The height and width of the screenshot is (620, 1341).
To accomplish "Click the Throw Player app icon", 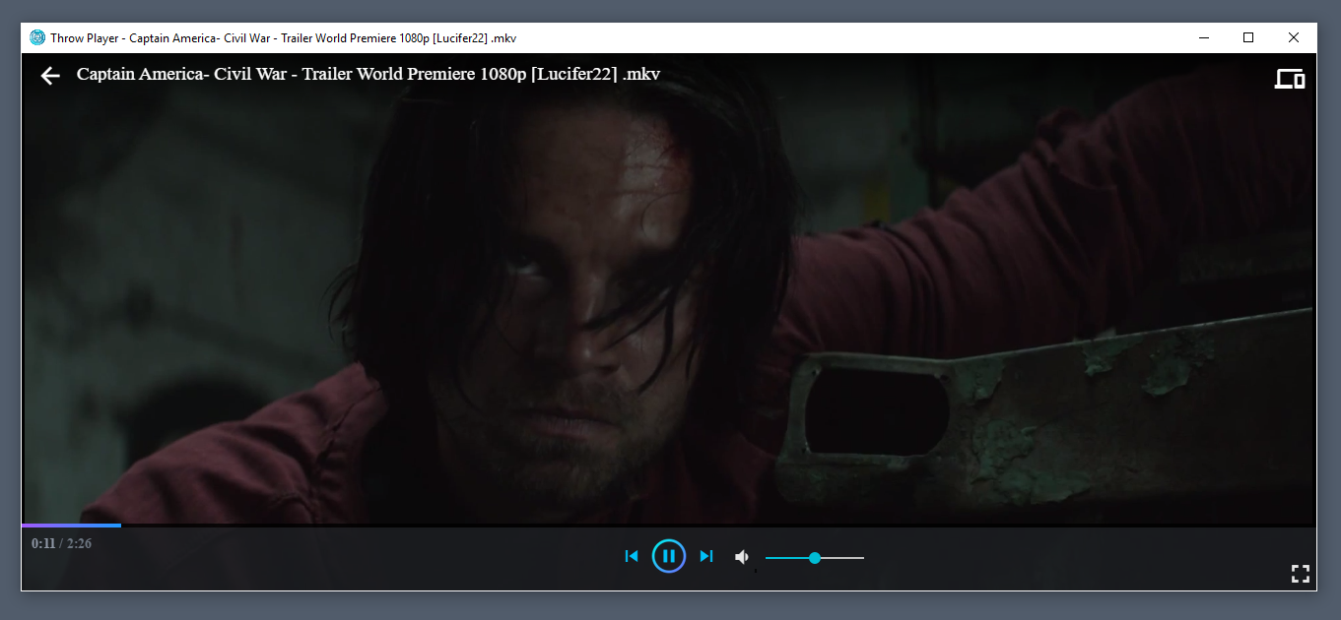I will [x=37, y=37].
